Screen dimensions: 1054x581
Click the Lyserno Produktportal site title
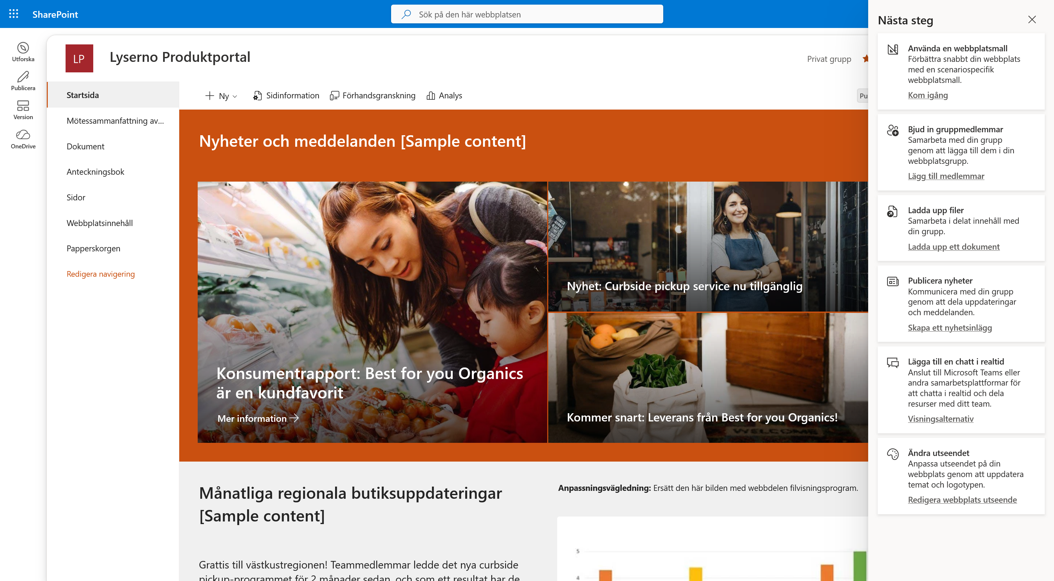[x=180, y=57]
